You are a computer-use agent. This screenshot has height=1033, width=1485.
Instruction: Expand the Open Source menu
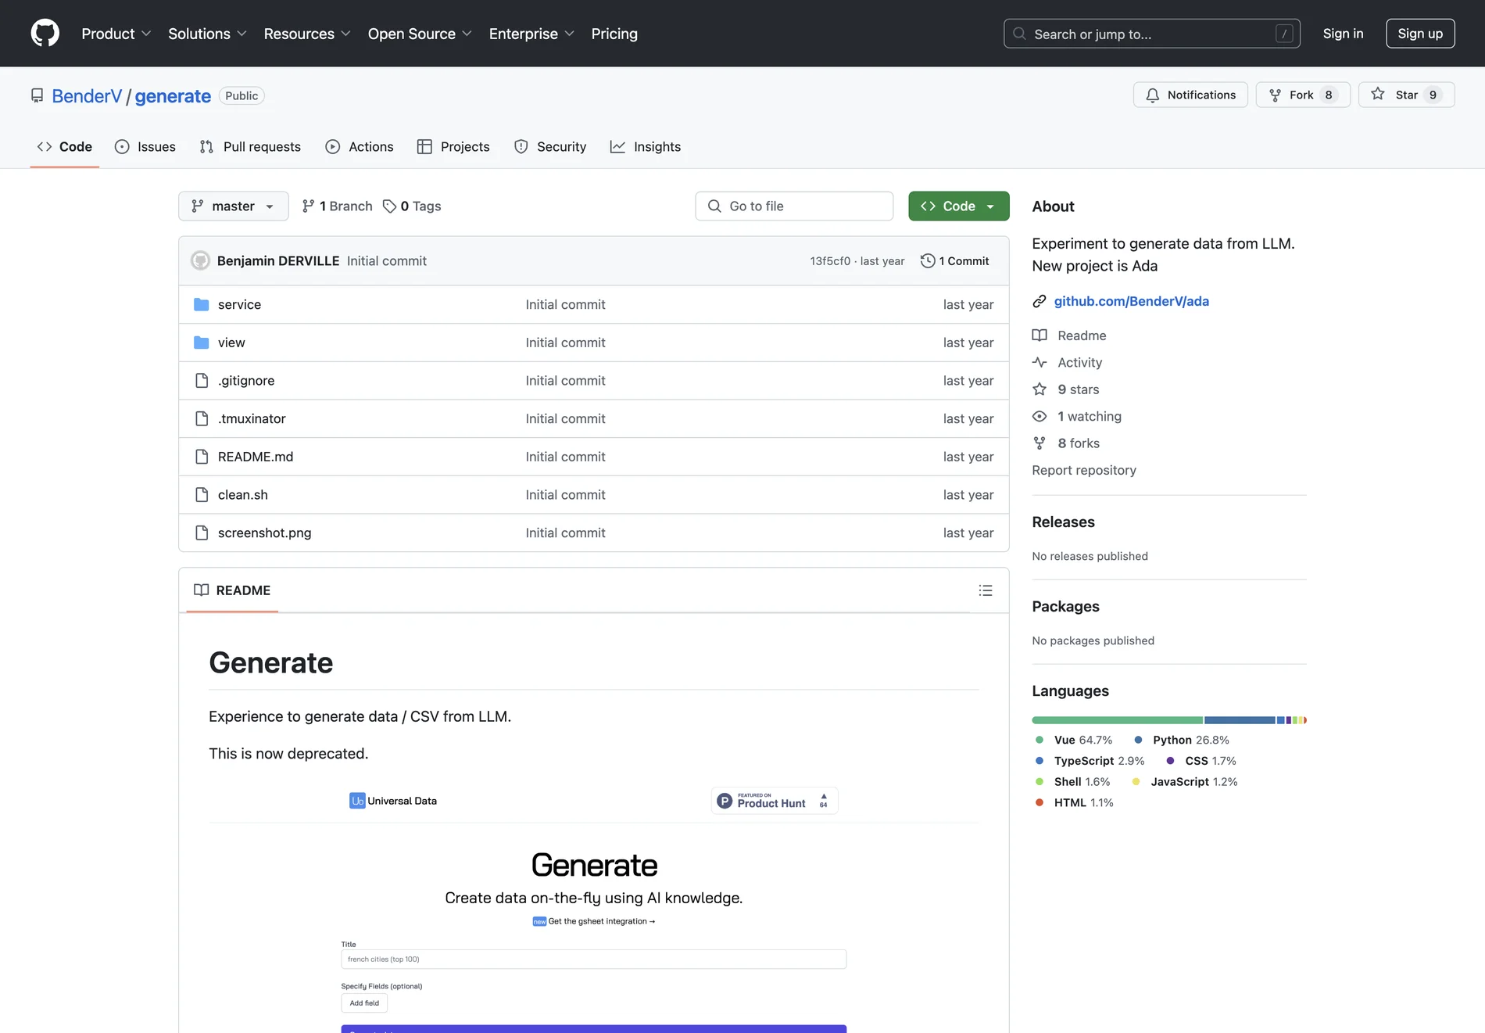click(420, 34)
